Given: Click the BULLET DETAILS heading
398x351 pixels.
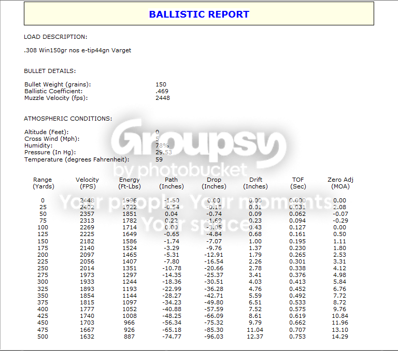Looking at the screenshot, I should (x=50, y=71).
